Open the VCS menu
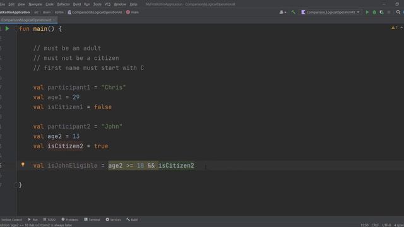 point(107,4)
